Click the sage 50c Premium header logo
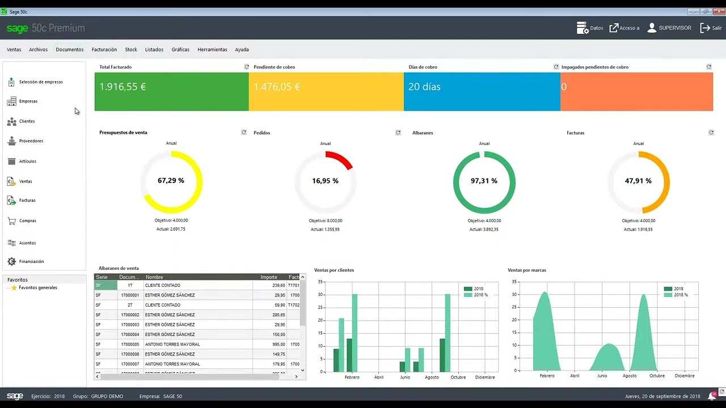The image size is (726, 408). (x=45, y=28)
